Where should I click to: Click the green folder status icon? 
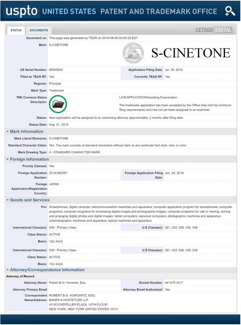tap(58, 104)
